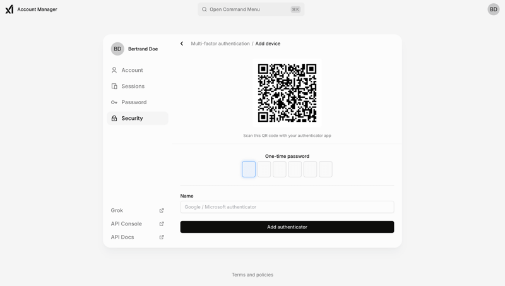Click the Add device breadcrumb text
This screenshot has height=286, width=505.
point(268,44)
